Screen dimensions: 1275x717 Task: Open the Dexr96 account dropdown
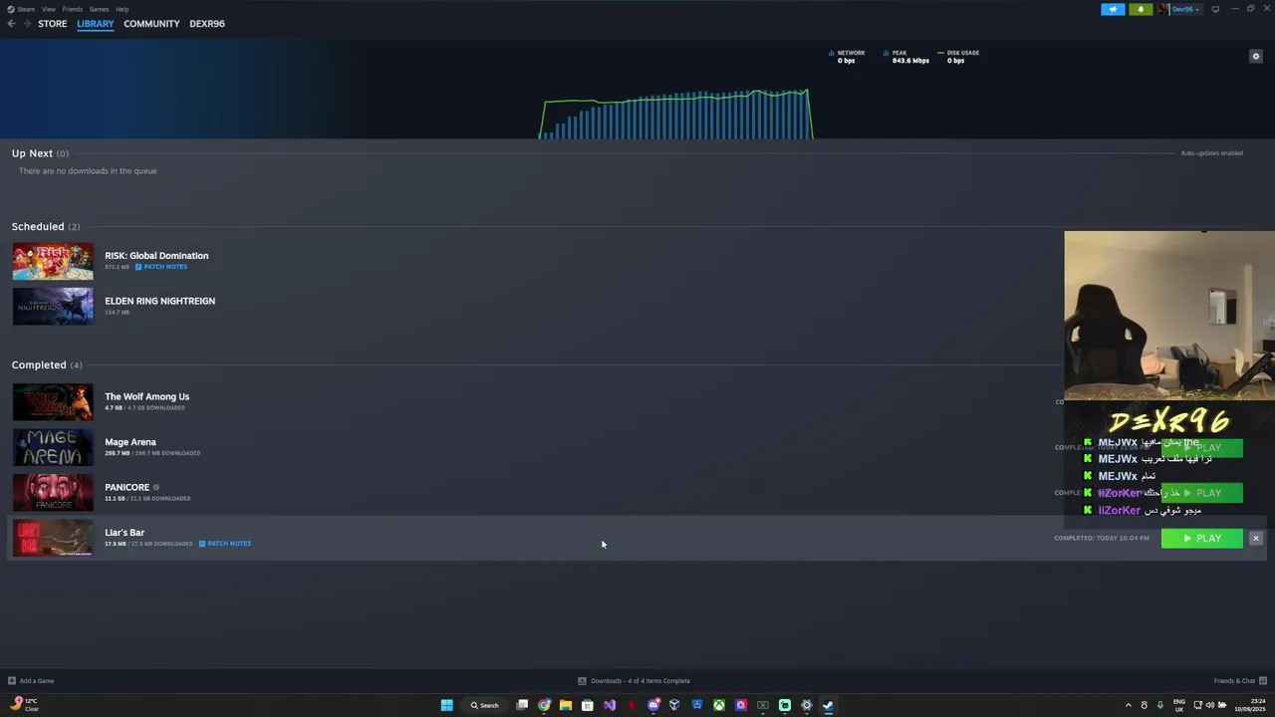point(1179,9)
